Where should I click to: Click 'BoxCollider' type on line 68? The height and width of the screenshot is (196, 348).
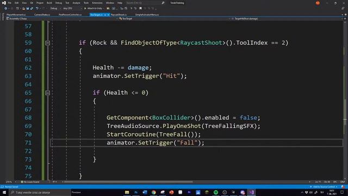pyautogui.click(x=171, y=118)
